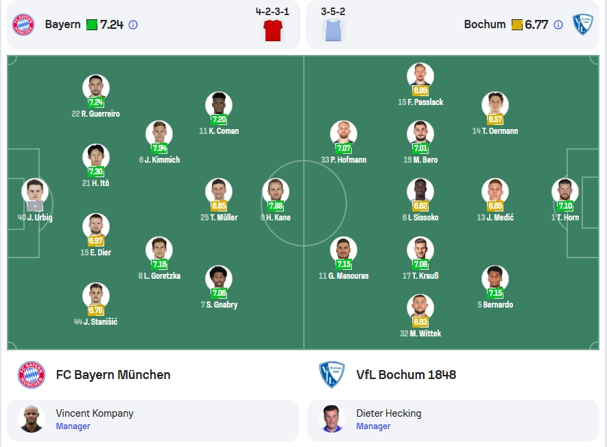Open the Dieter Hecking manager card

[453, 420]
